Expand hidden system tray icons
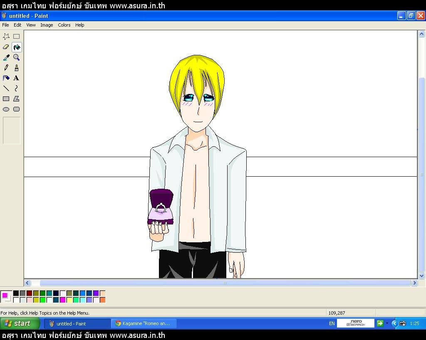The image size is (426, 340). point(394,323)
